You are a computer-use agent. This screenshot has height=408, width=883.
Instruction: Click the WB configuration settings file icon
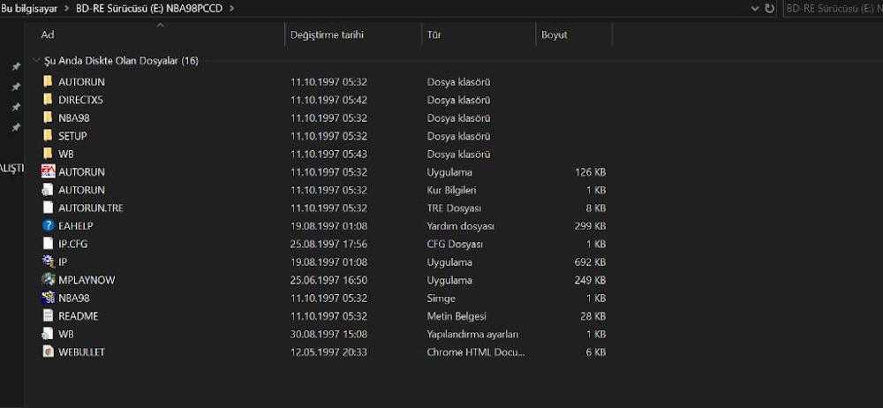(x=48, y=334)
